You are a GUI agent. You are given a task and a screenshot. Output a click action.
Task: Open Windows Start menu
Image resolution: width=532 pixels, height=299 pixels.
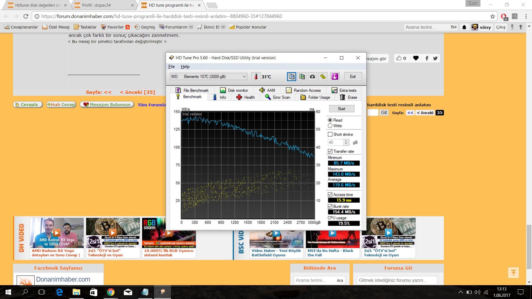pyautogui.click(x=8, y=292)
